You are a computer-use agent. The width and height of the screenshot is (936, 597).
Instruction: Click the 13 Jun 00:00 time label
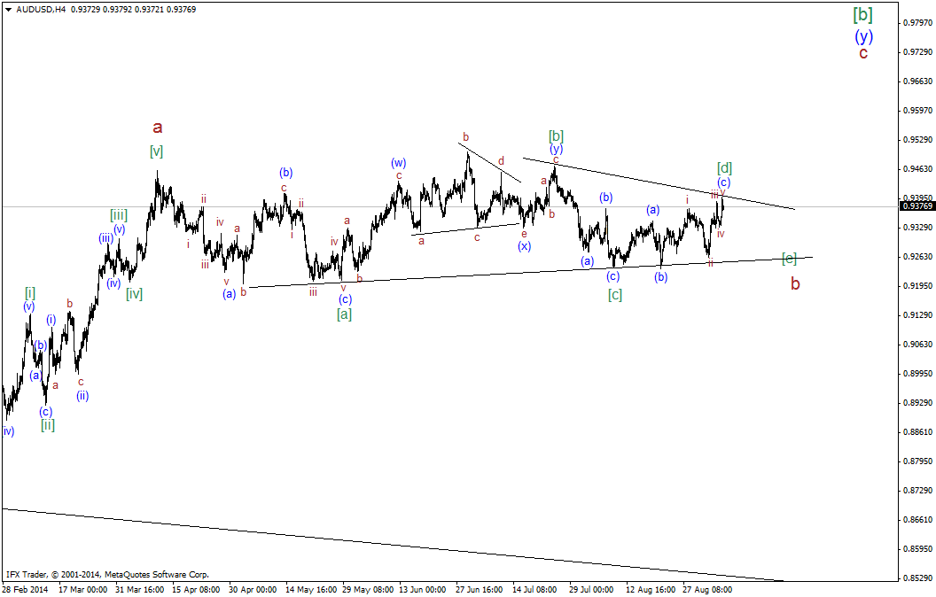[x=423, y=590]
